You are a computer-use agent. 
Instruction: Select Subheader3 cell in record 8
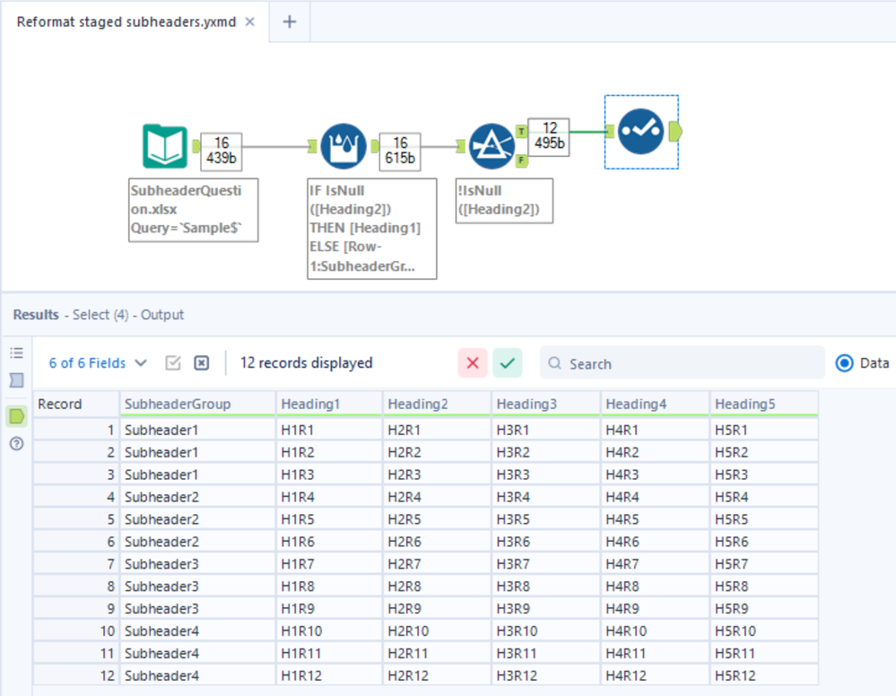pos(197,586)
